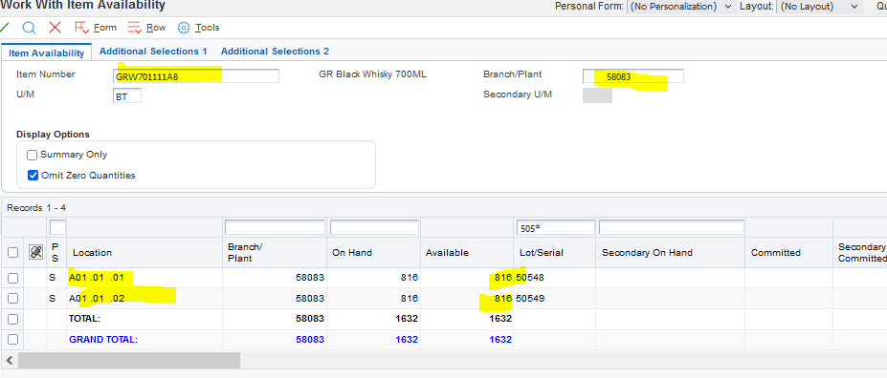
Task: Open the Row menu
Action: (x=146, y=27)
